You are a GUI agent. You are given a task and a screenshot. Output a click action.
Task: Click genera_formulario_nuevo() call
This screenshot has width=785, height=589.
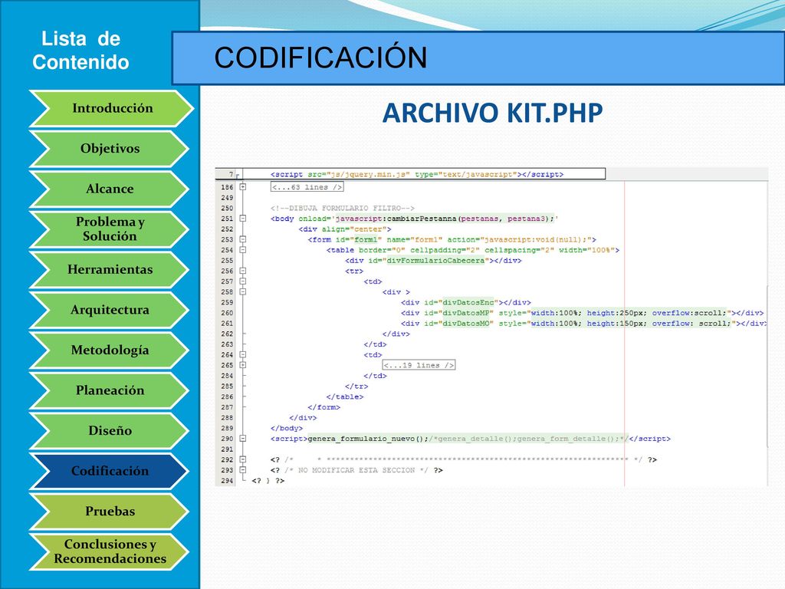click(367, 439)
